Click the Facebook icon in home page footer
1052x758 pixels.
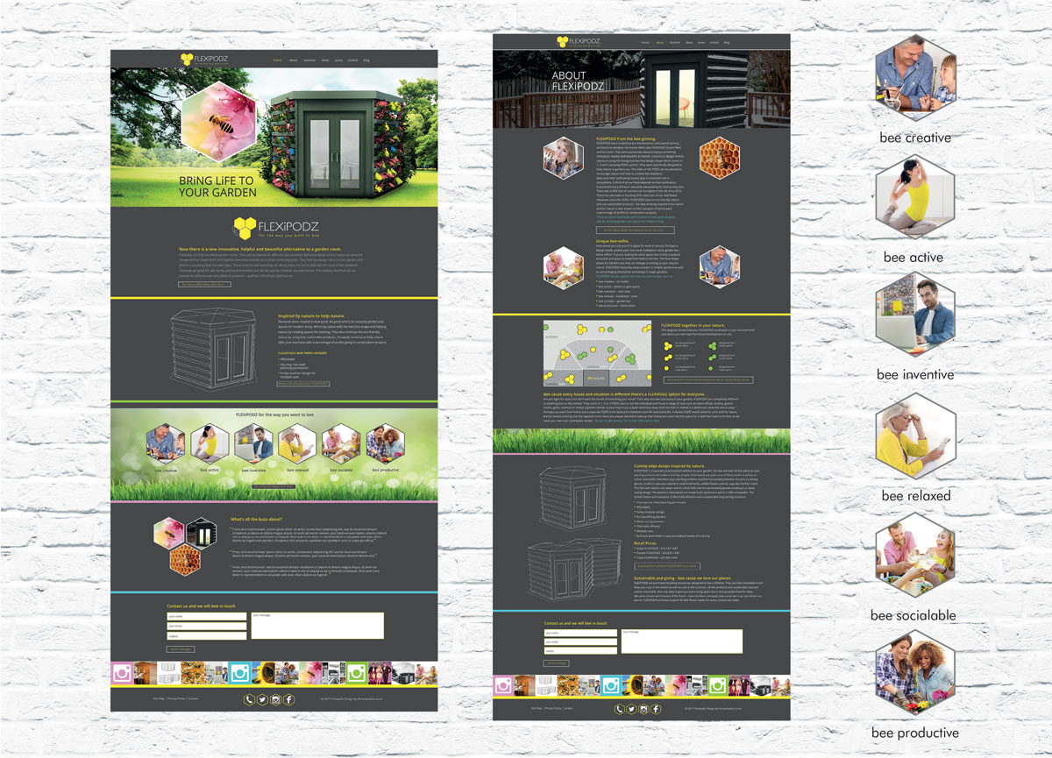288,699
